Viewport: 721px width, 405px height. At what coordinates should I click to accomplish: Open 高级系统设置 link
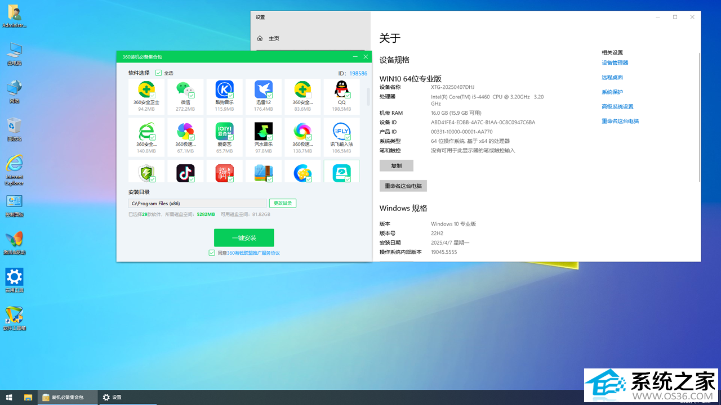617,107
